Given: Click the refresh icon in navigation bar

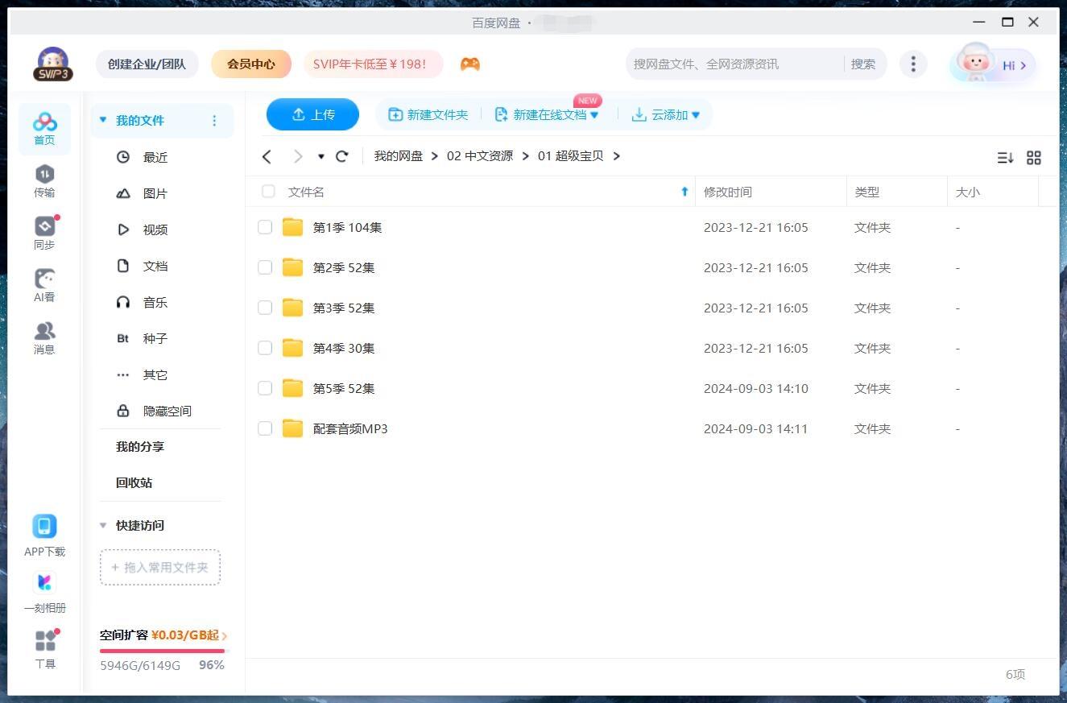Looking at the screenshot, I should click(x=342, y=156).
